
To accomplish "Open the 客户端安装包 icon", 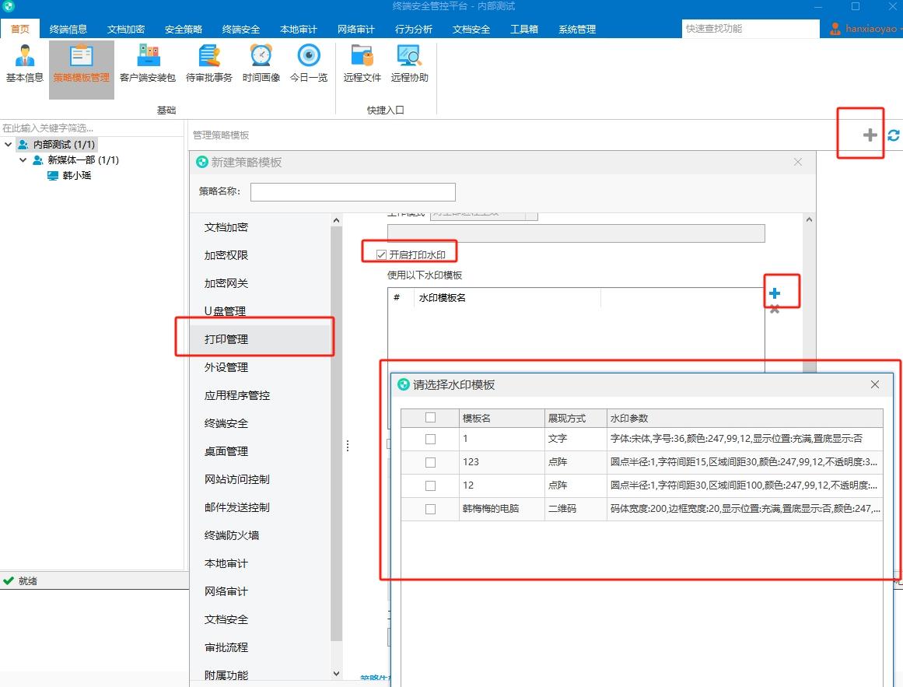I will (x=148, y=63).
